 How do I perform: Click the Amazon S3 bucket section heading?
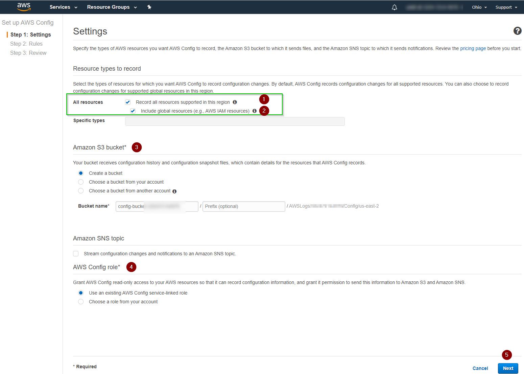click(x=100, y=147)
